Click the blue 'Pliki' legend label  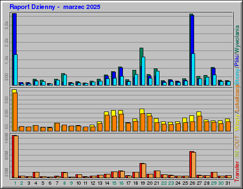point(237,60)
